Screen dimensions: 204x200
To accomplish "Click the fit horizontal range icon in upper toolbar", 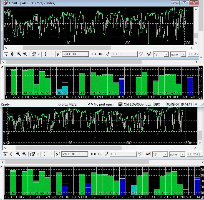I will pyautogui.click(x=94, y=54).
